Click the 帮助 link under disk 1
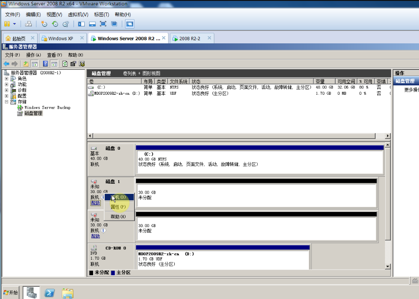The height and width of the screenshot is (299, 419). 95,203
